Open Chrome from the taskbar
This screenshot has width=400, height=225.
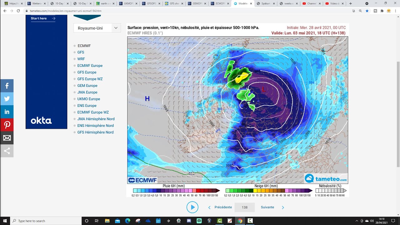coord(240,221)
